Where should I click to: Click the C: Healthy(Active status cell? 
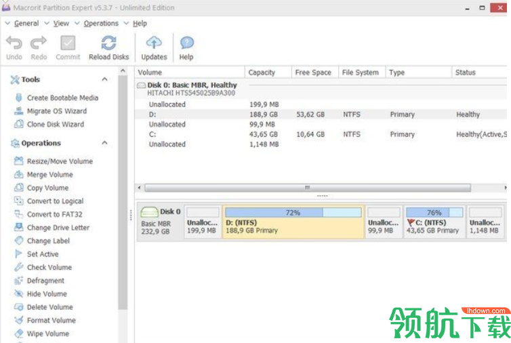coord(482,134)
